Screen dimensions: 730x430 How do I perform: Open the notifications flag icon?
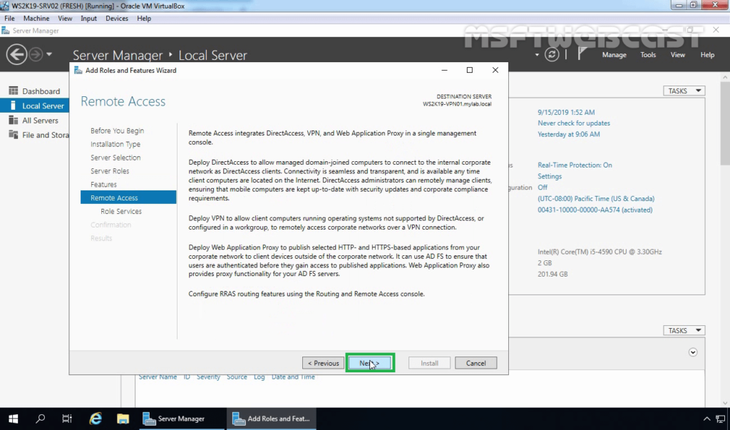pos(582,54)
